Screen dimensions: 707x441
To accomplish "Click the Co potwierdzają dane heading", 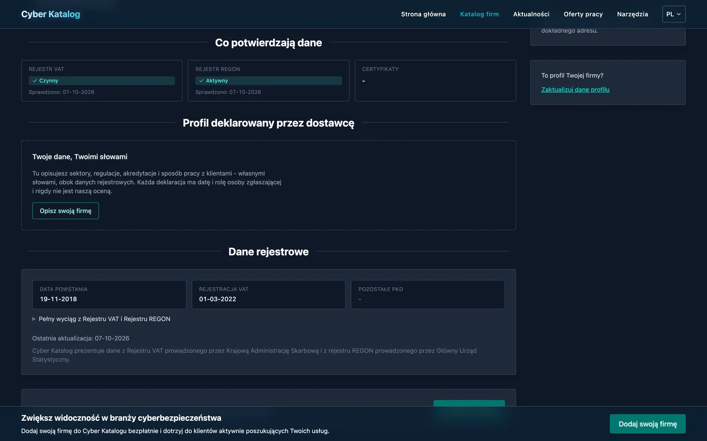I will click(x=269, y=43).
